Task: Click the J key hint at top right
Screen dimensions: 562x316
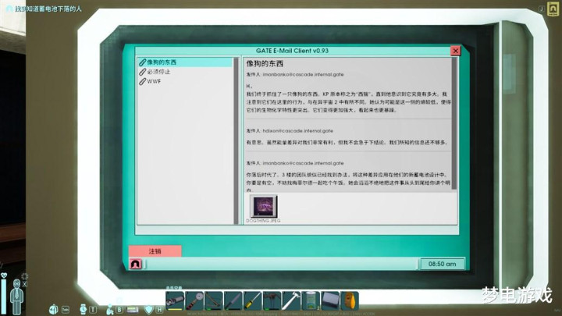Action: point(542,9)
